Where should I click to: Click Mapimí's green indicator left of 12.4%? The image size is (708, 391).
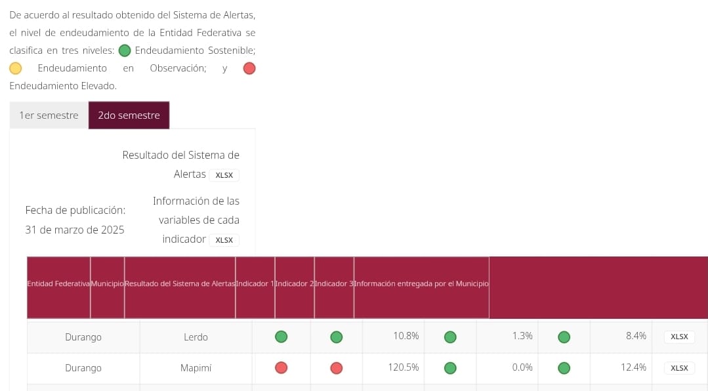pos(564,368)
